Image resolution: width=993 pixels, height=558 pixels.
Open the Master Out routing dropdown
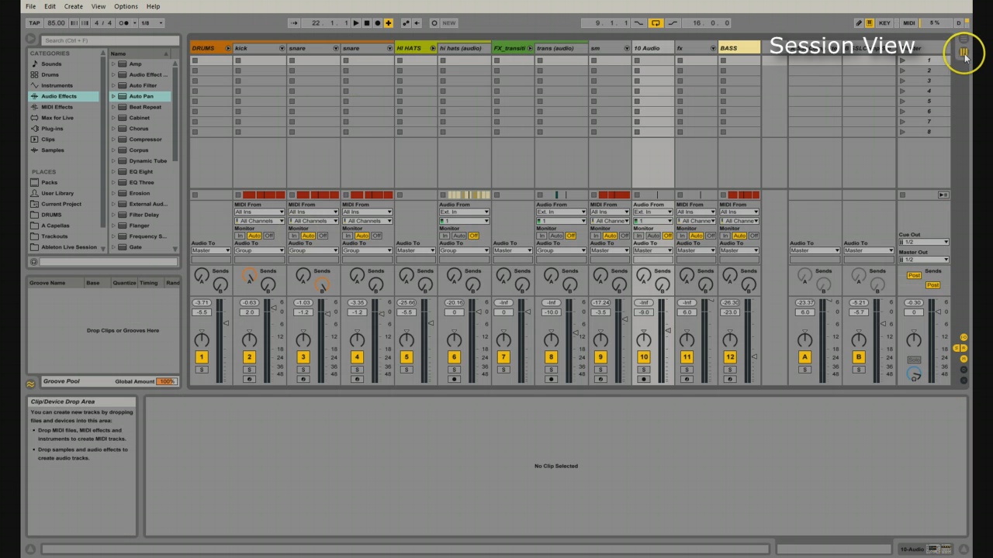[x=924, y=260]
